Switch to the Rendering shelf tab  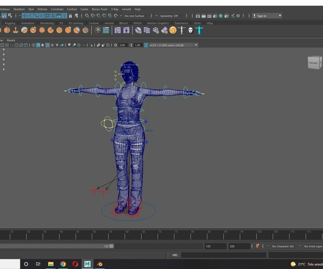(47, 23)
